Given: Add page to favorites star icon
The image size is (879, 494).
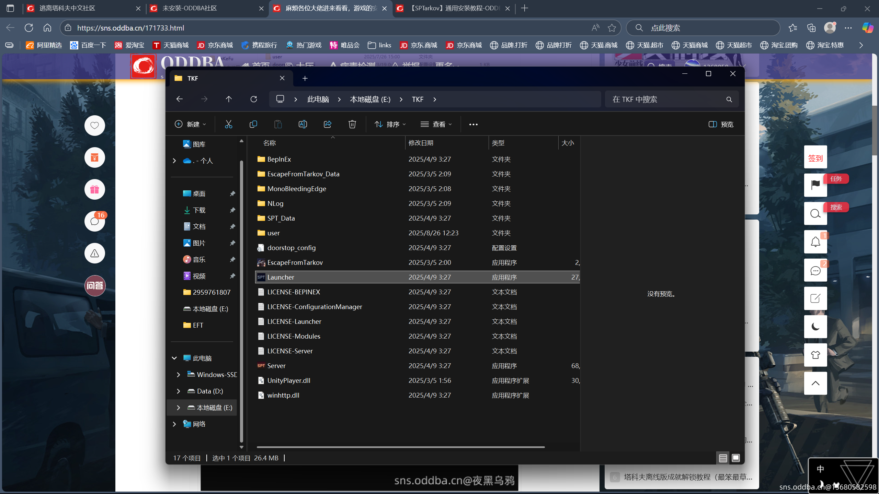Looking at the screenshot, I should [x=612, y=28].
